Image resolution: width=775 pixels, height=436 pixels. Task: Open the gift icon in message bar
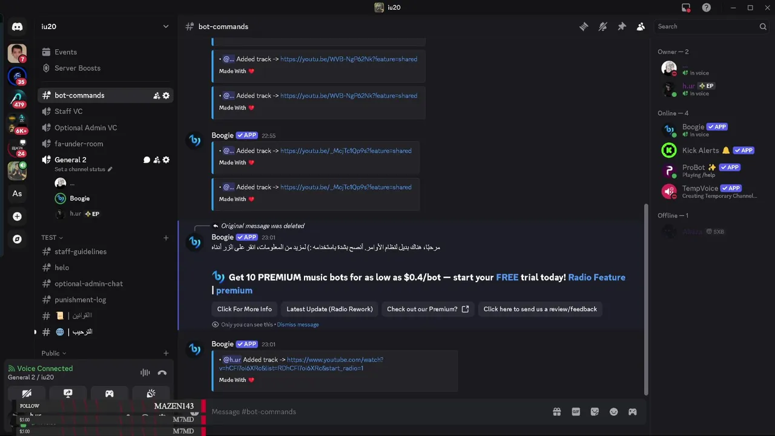[556, 412]
